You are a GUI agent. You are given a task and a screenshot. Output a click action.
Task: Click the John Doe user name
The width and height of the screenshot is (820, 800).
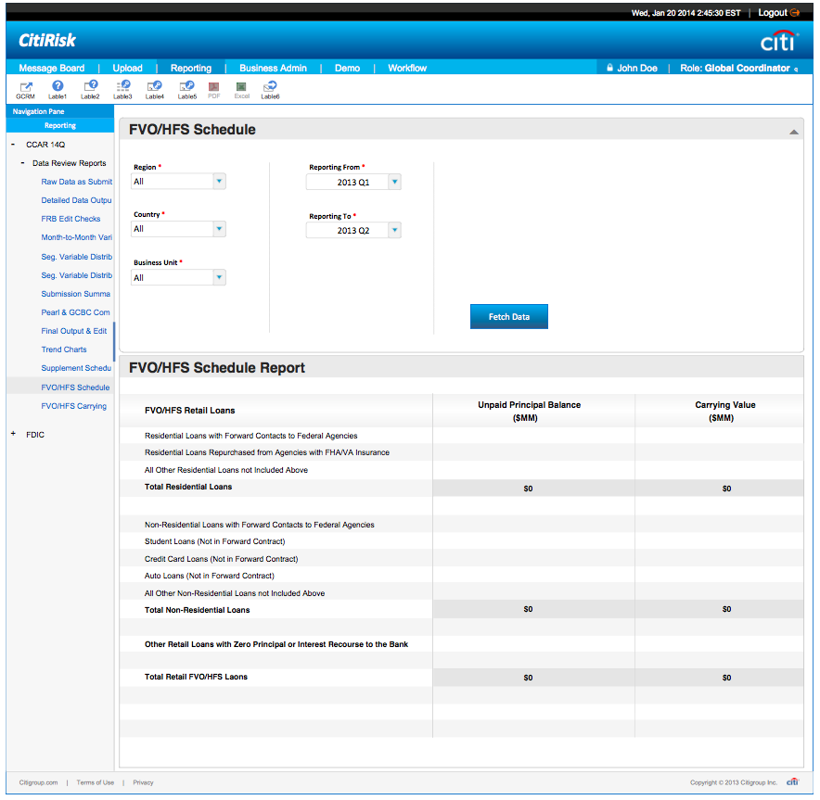pyautogui.click(x=637, y=68)
